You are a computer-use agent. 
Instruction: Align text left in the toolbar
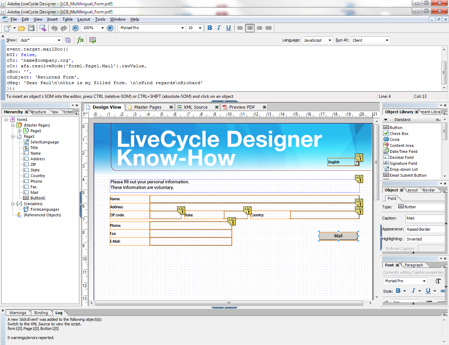point(240,28)
